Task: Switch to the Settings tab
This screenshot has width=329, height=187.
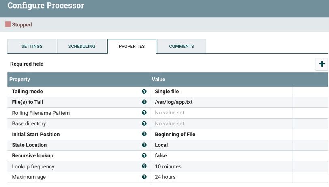Action: pyautogui.click(x=32, y=46)
